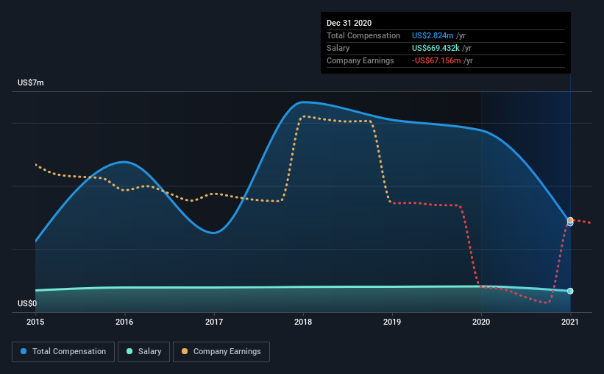604x374 pixels.
Task: Click the -US$67.156m earnings value
Action: (436, 61)
